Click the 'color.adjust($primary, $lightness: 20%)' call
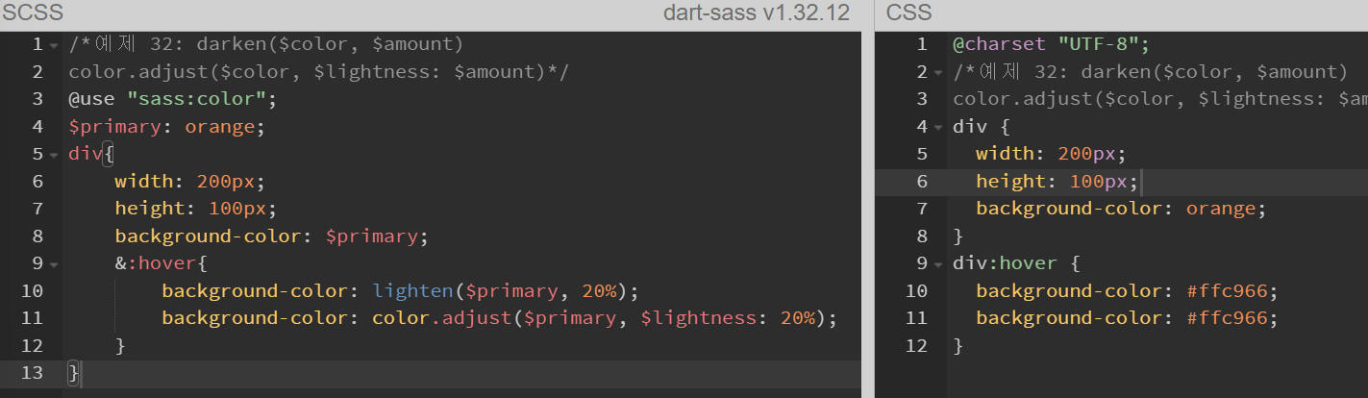Image resolution: width=1368 pixels, height=398 pixels. (x=600, y=318)
